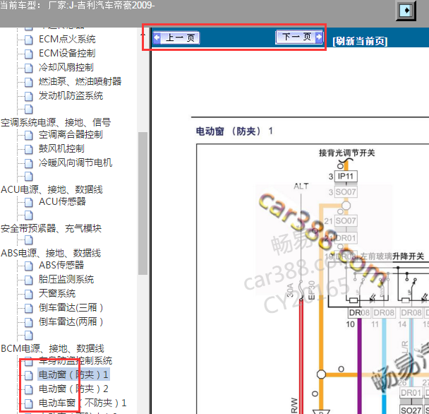Click the panel toggle arrow icon top-right
Viewport: 429px width, 414px height.
(x=406, y=11)
